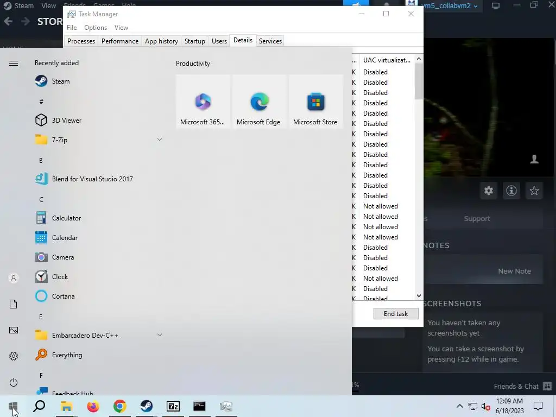556x417 pixels.
Task: Open the Task Manager File menu
Action: pyautogui.click(x=72, y=28)
